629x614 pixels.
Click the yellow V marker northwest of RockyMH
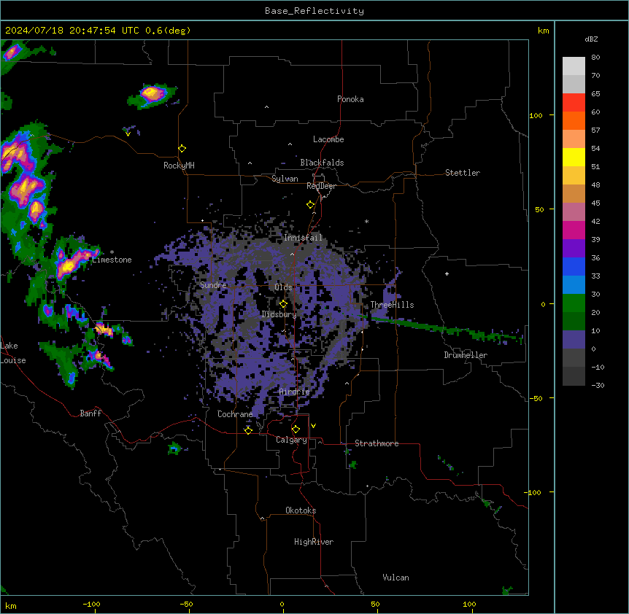(x=128, y=134)
